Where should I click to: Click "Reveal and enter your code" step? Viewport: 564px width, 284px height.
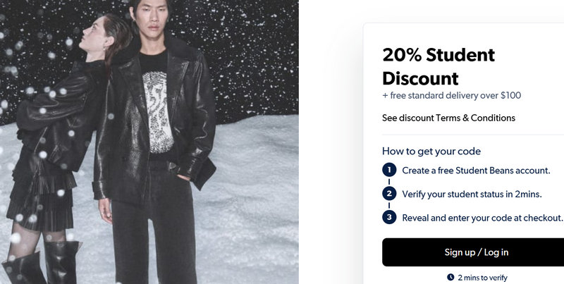point(482,218)
